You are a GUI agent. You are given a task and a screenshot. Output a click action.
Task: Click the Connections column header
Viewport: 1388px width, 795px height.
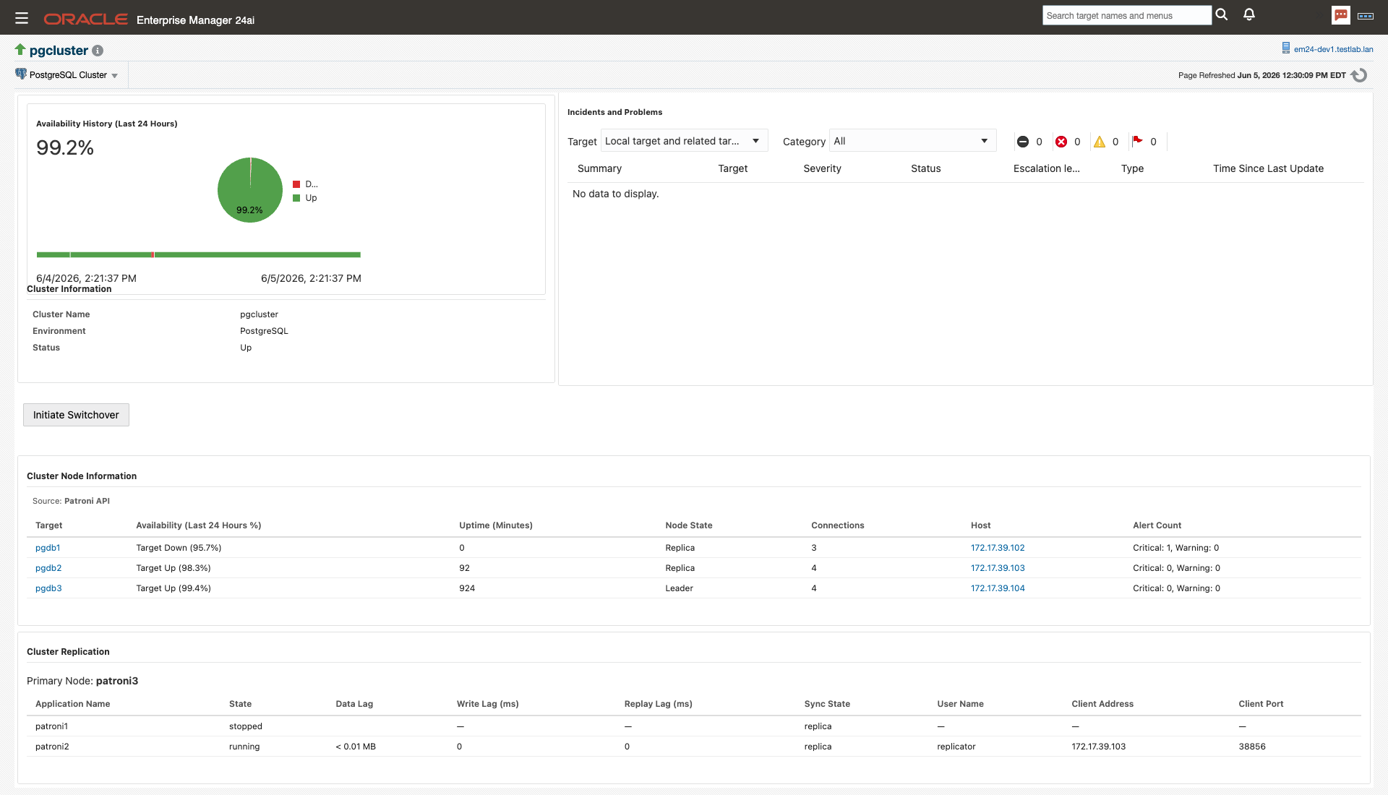pyautogui.click(x=837, y=525)
